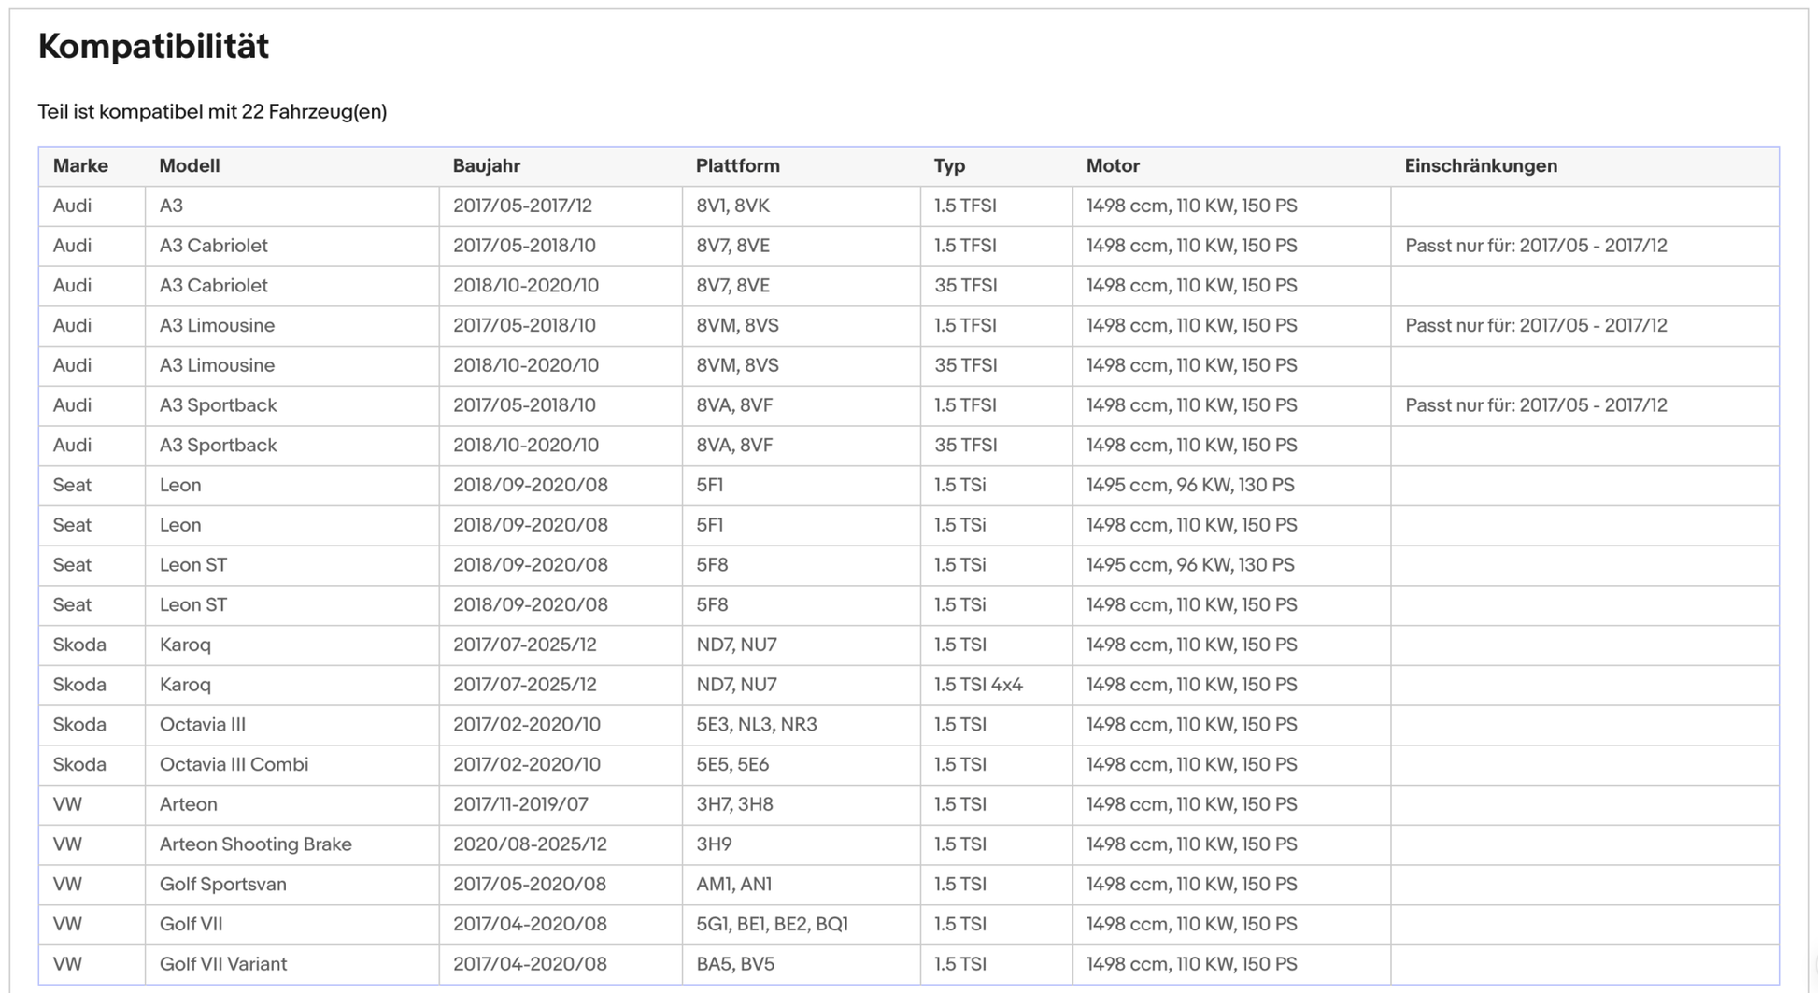1818x993 pixels.
Task: Click restriction text in A3 Sportback row
Action: [1536, 405]
